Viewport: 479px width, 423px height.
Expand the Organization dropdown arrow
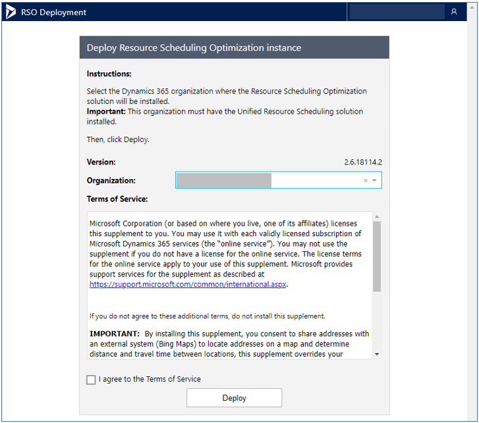coord(374,180)
